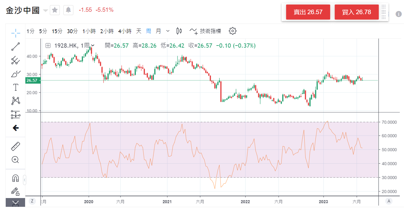
Task: Toggle magnet mode for drawings
Action: tap(15, 178)
